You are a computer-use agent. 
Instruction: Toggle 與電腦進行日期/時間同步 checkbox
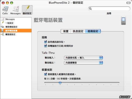(x=46, y=46)
